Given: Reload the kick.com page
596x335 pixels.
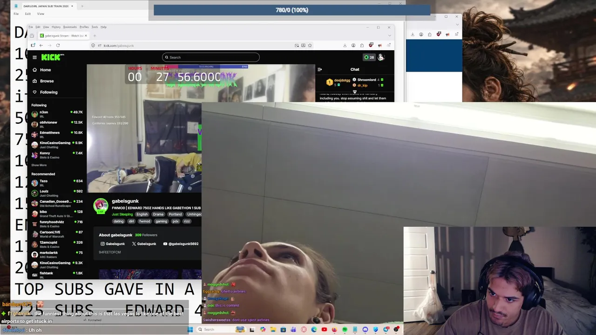Looking at the screenshot, I should tap(58, 45).
